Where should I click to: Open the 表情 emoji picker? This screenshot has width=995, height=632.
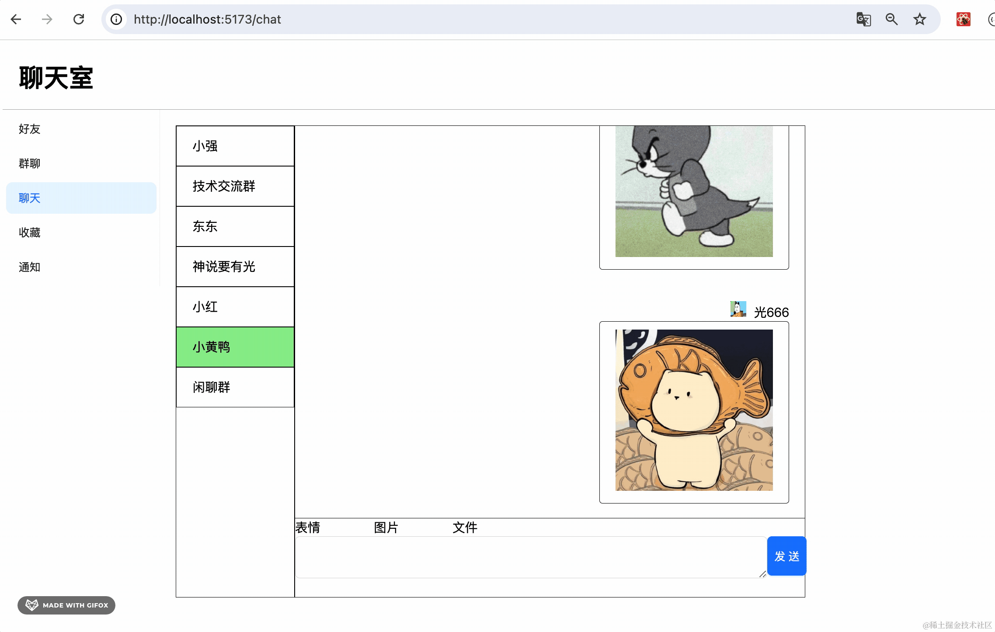(x=308, y=528)
